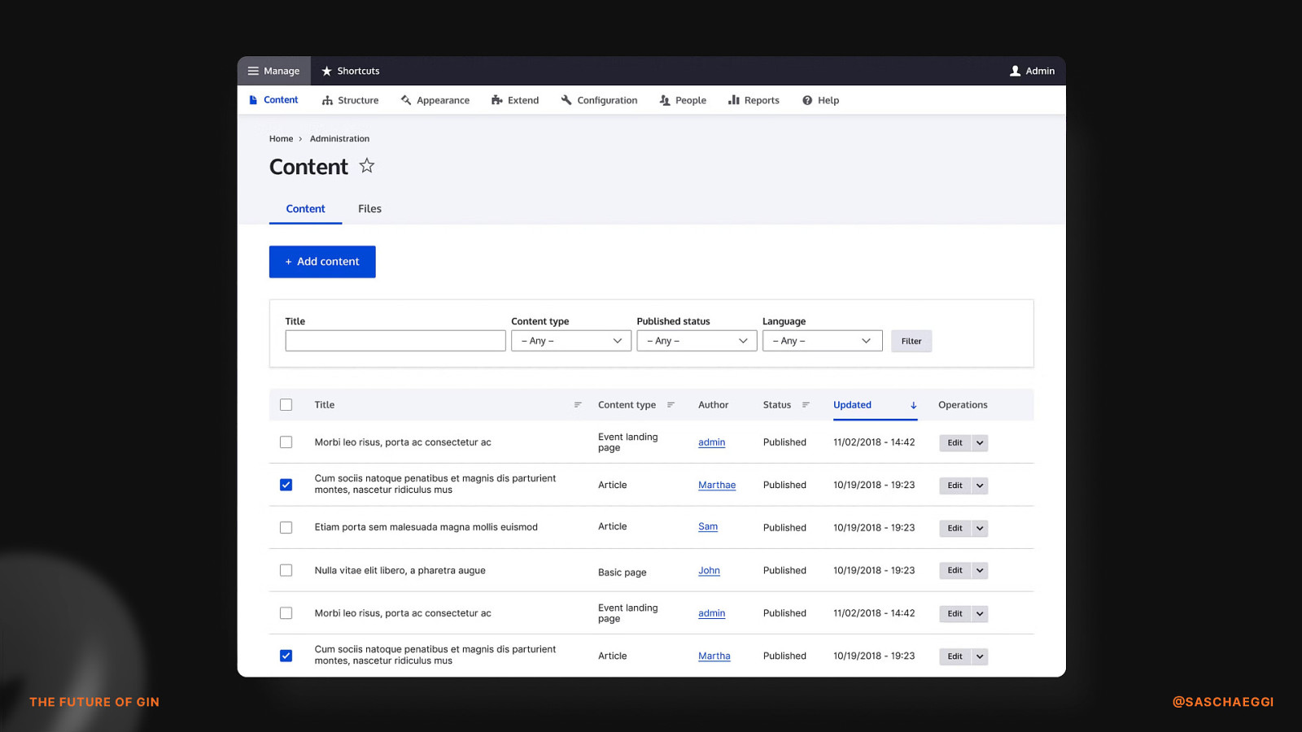Expand operations arrow for Marthae's article row
Viewport: 1302px width, 732px height.
coord(980,486)
